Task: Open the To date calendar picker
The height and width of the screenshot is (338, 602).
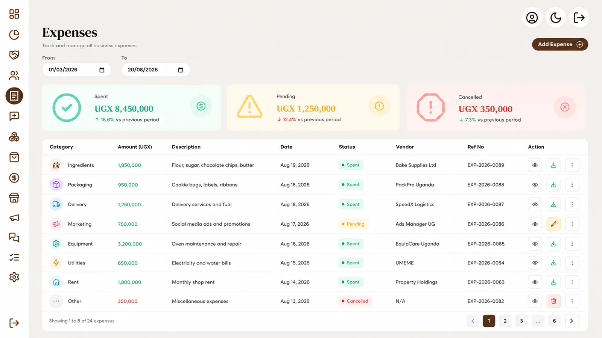Action: (181, 70)
